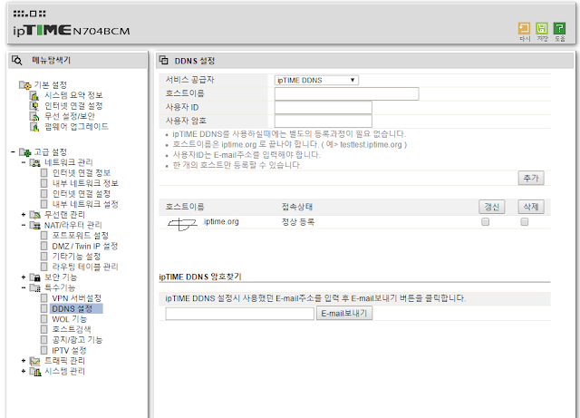Expand the 트래픽 관리 tree node
580x418 pixels.
pyautogui.click(x=24, y=360)
